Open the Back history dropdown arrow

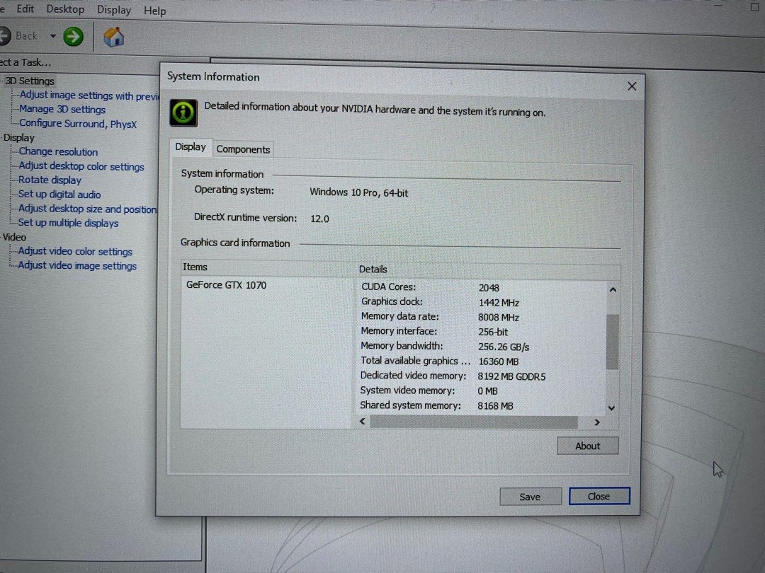coord(52,36)
